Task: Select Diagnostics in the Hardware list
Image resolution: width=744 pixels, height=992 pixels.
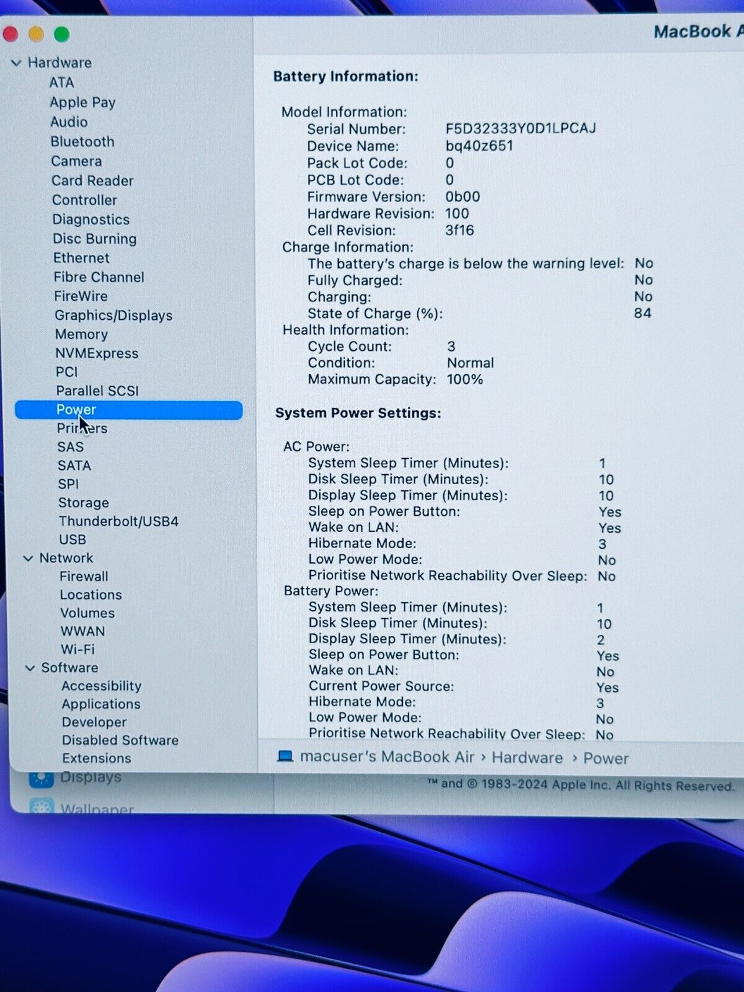Action: pyautogui.click(x=91, y=219)
